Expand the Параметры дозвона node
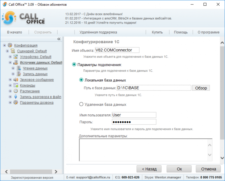225x181 pixels. tap(10, 103)
